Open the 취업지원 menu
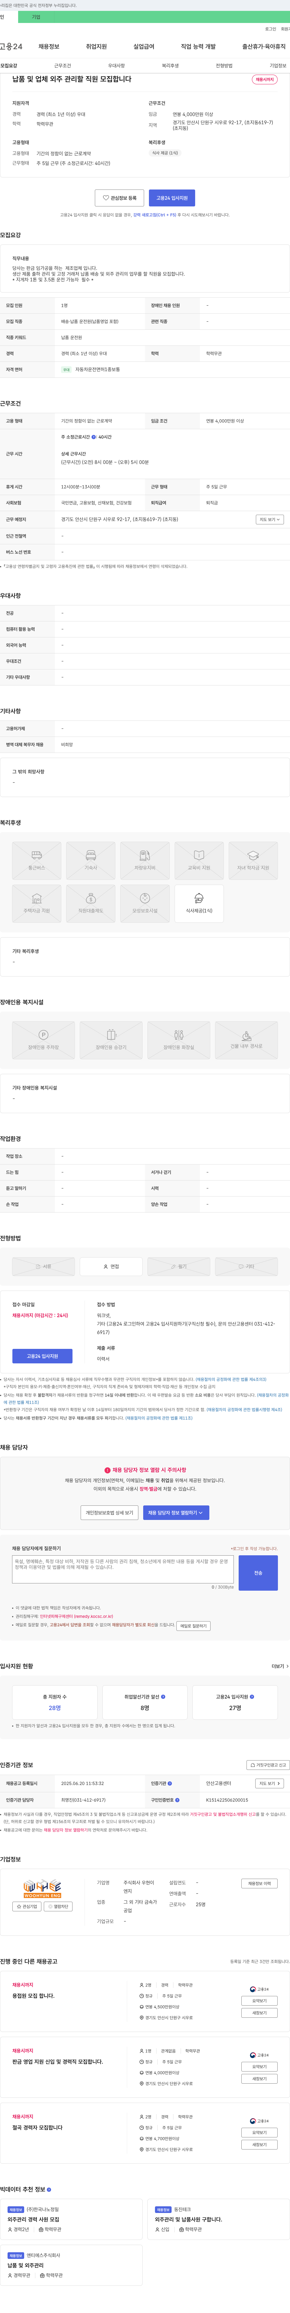Screen dimensions: 290x2313 coord(96,47)
